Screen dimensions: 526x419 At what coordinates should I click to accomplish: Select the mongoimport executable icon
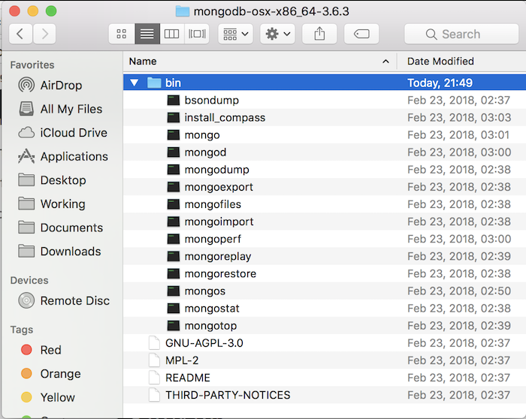174,222
